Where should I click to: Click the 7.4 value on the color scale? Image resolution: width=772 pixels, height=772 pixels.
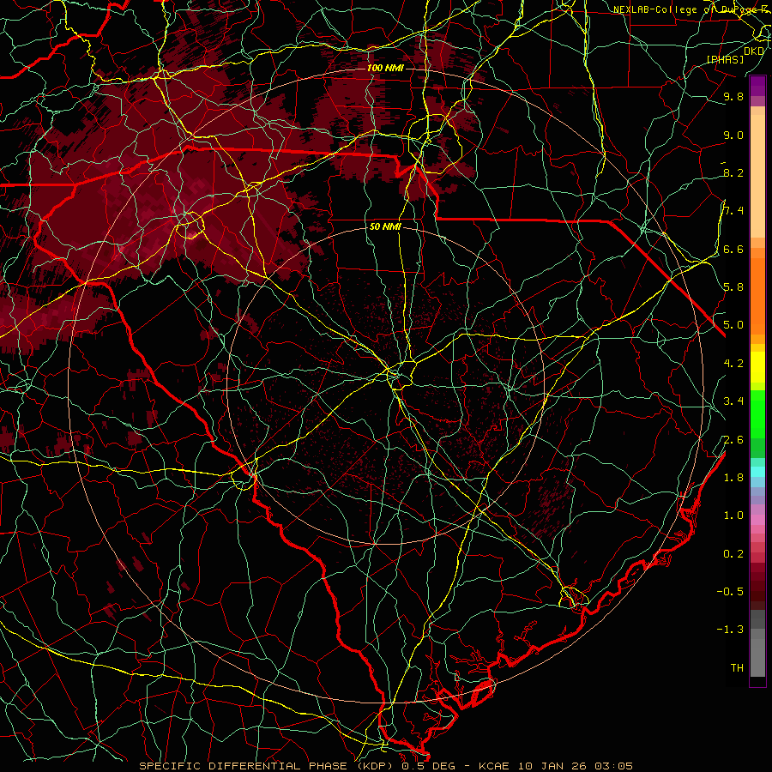(x=733, y=211)
